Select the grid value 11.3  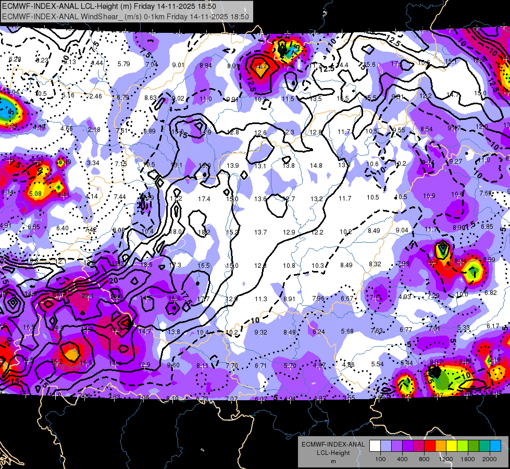(x=261, y=299)
